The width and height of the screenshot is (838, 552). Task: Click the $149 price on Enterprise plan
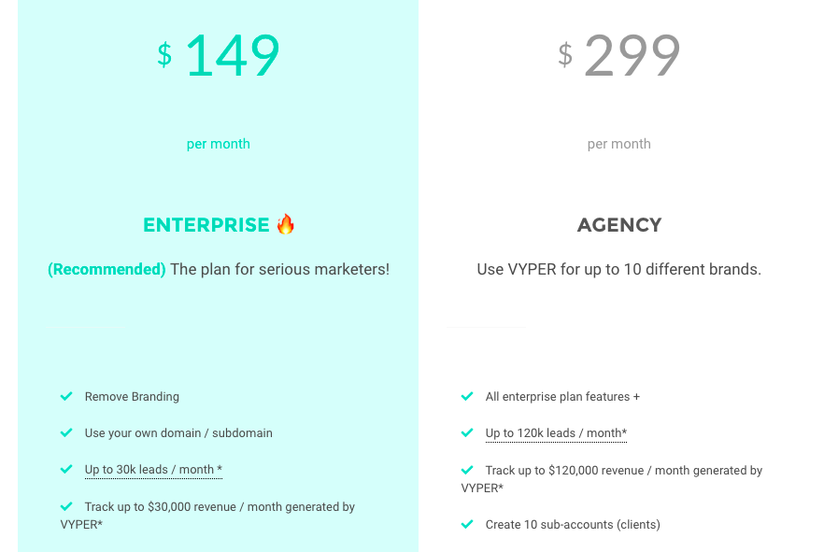coord(218,55)
